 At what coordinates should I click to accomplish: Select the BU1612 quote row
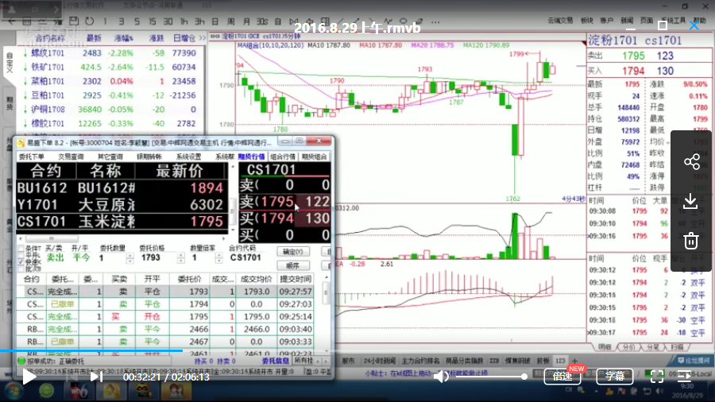pos(122,187)
